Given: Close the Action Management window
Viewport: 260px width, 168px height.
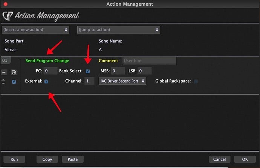Looking at the screenshot, I should [6, 4].
